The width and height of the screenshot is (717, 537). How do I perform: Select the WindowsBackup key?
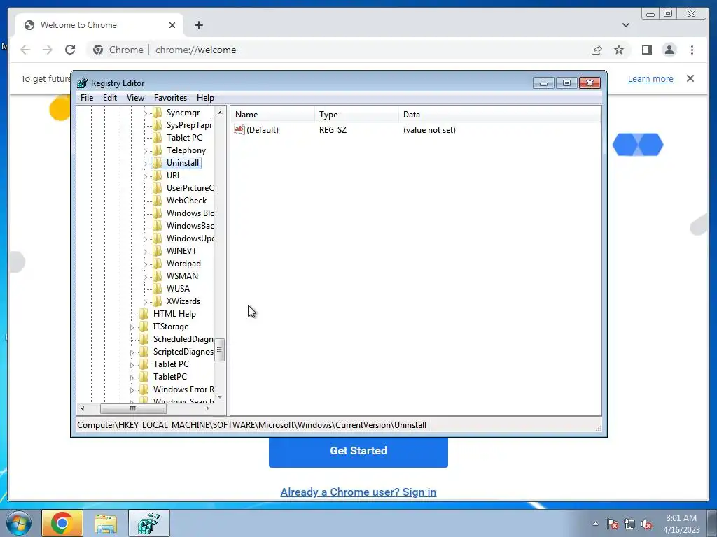pyautogui.click(x=190, y=226)
